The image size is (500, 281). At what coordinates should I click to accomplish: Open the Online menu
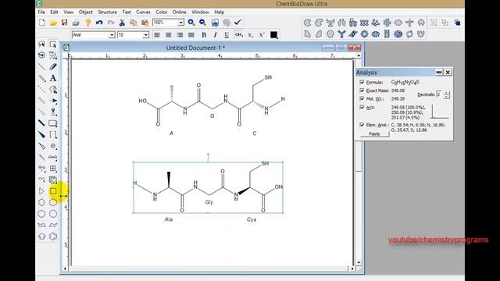coord(180,12)
